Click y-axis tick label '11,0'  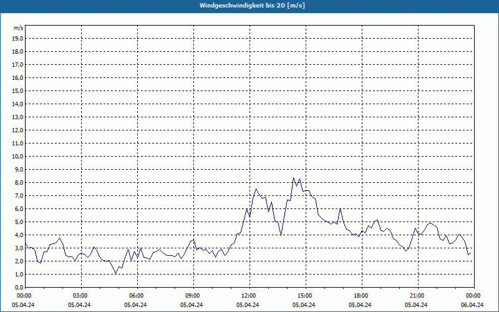[x=17, y=144]
